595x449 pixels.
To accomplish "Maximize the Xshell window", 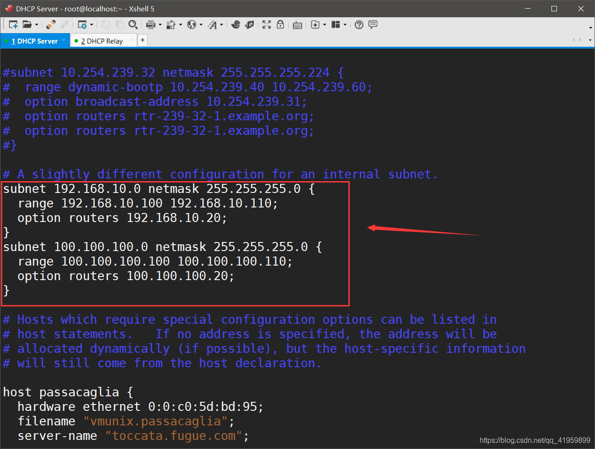I will pyautogui.click(x=554, y=9).
